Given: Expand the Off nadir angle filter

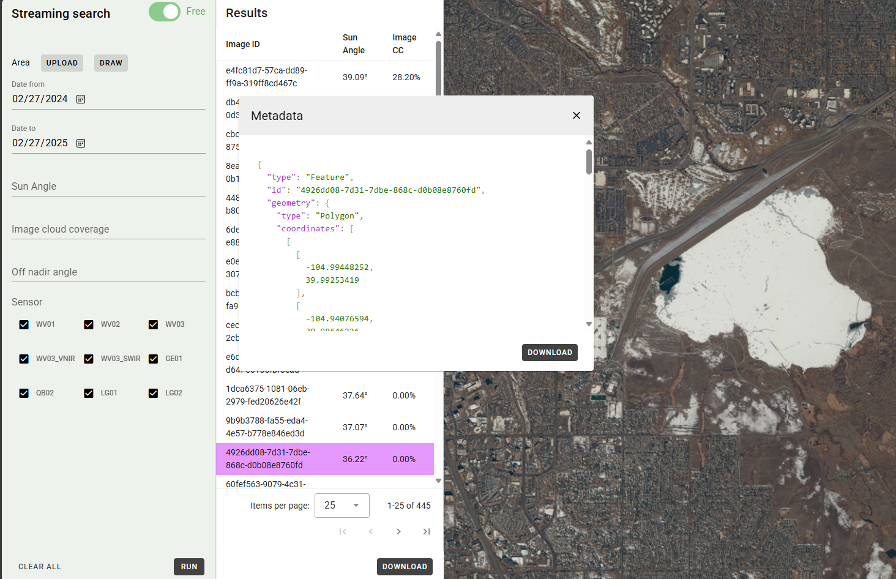Looking at the screenshot, I should coord(108,272).
